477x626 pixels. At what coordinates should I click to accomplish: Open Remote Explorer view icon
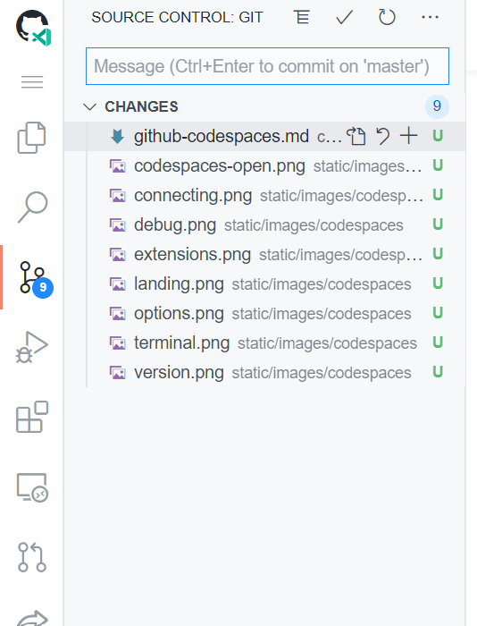point(32,487)
